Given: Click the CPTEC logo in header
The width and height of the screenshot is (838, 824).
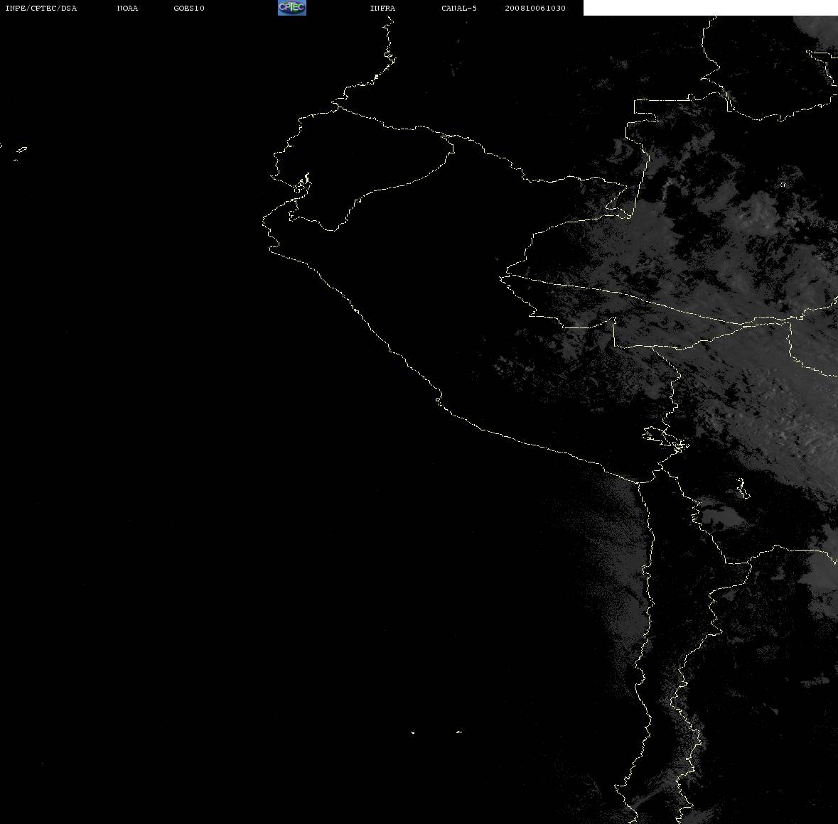Looking at the screenshot, I should (292, 8).
